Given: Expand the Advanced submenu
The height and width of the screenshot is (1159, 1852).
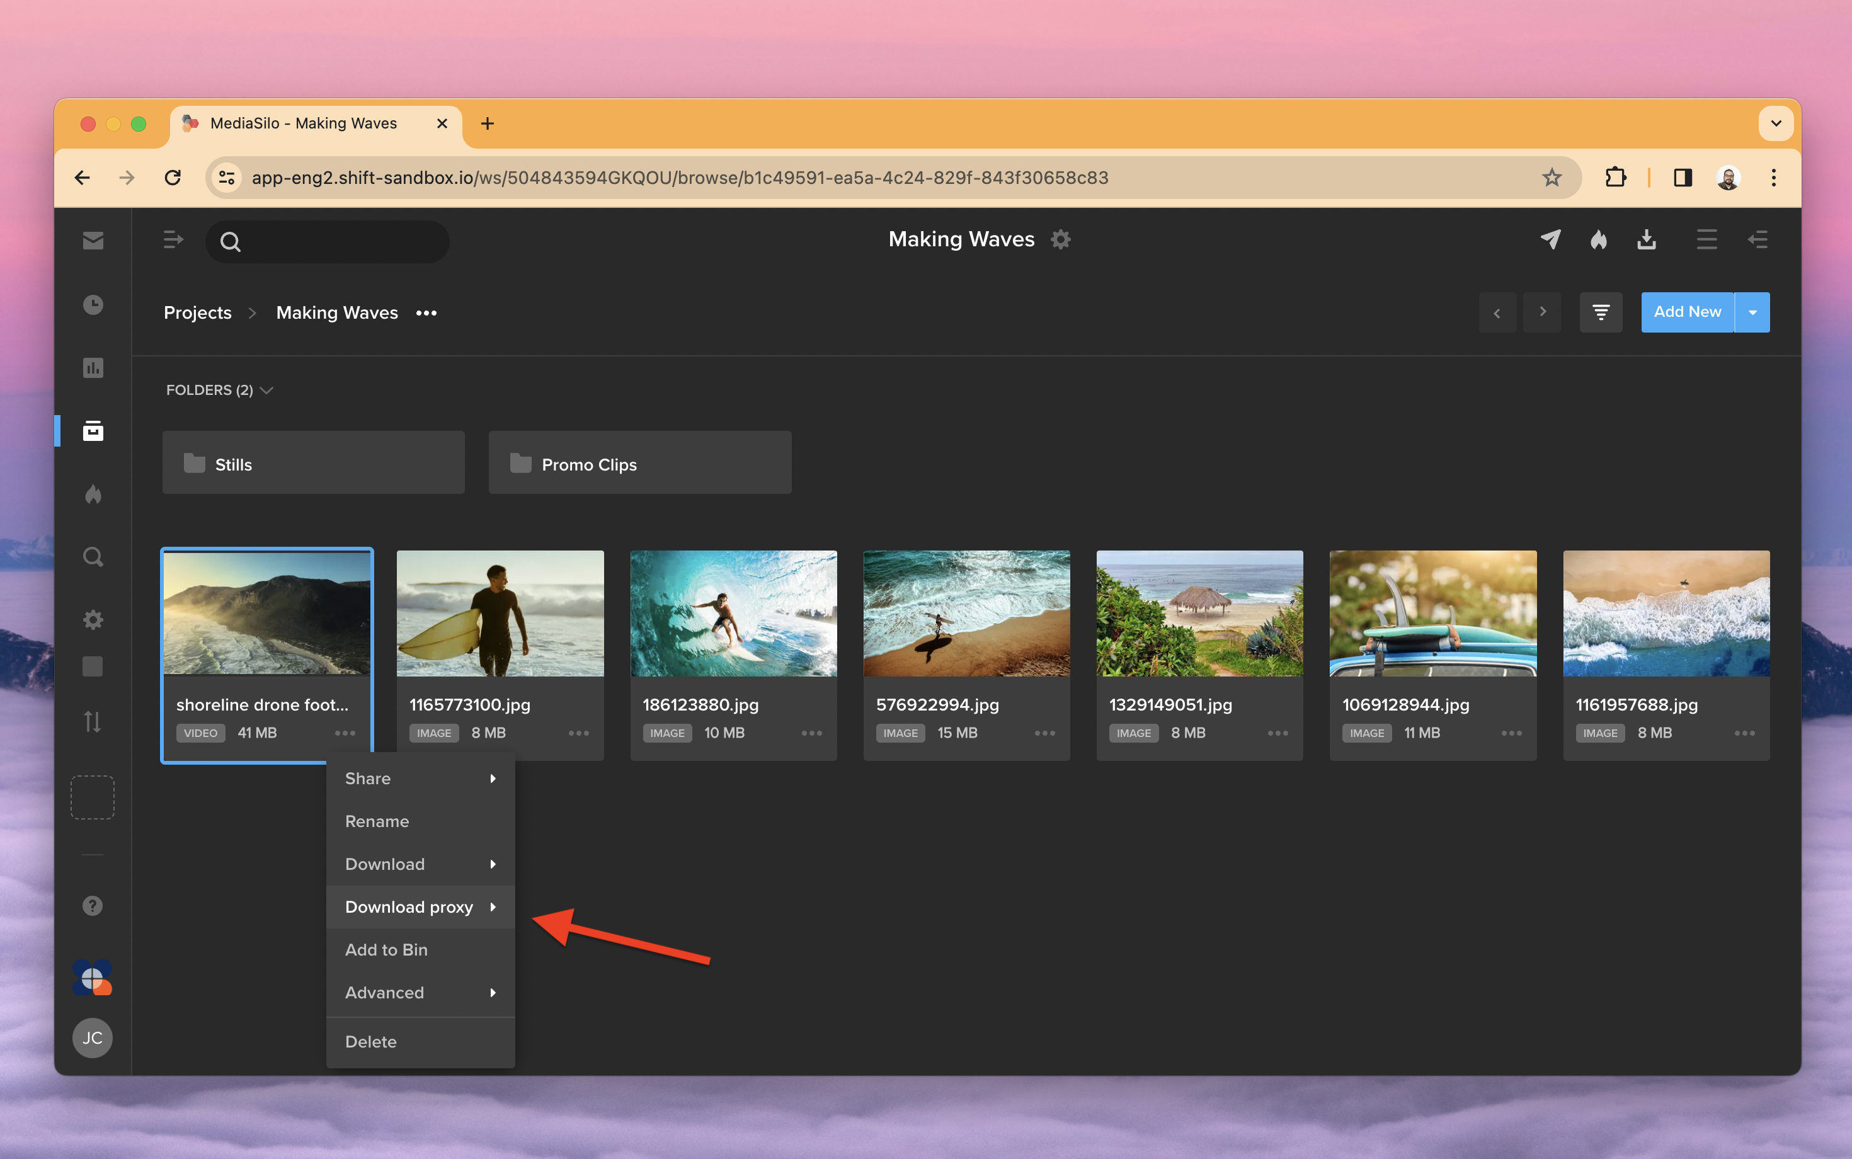Looking at the screenshot, I should pos(420,993).
